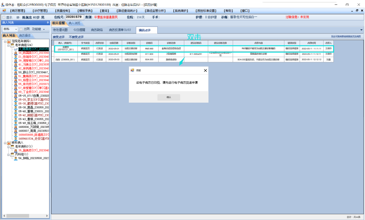Open the 系统维护 menu
Image resolution: width=365 pixels, height=220 pixels.
[180, 11]
